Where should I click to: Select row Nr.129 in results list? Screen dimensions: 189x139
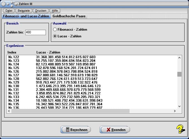[x=92, y=82]
